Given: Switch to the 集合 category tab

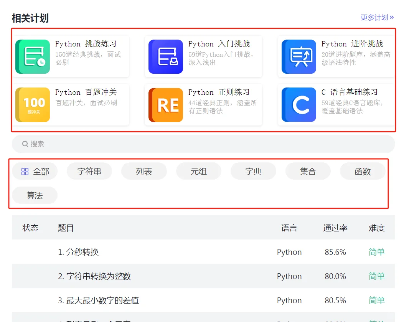Looking at the screenshot, I should 308,171.
